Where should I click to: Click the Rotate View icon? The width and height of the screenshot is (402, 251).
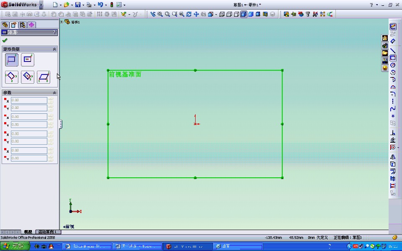click(189, 14)
